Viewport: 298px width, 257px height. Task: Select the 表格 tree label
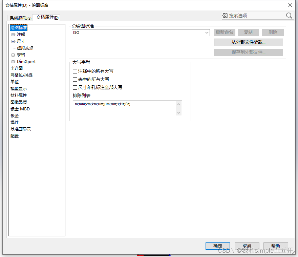pos(21,55)
